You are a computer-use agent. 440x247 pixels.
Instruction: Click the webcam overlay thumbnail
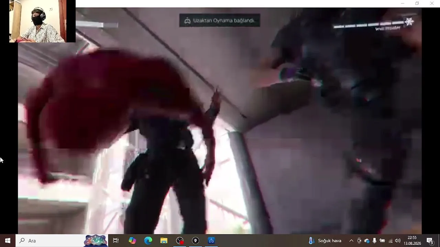click(x=42, y=21)
